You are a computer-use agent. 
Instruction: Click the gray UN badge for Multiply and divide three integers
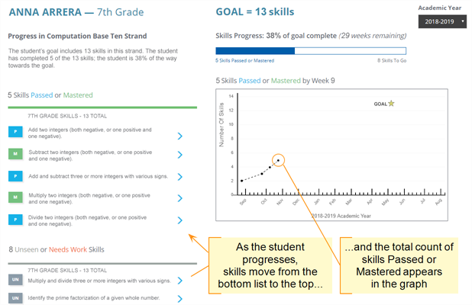15,280
